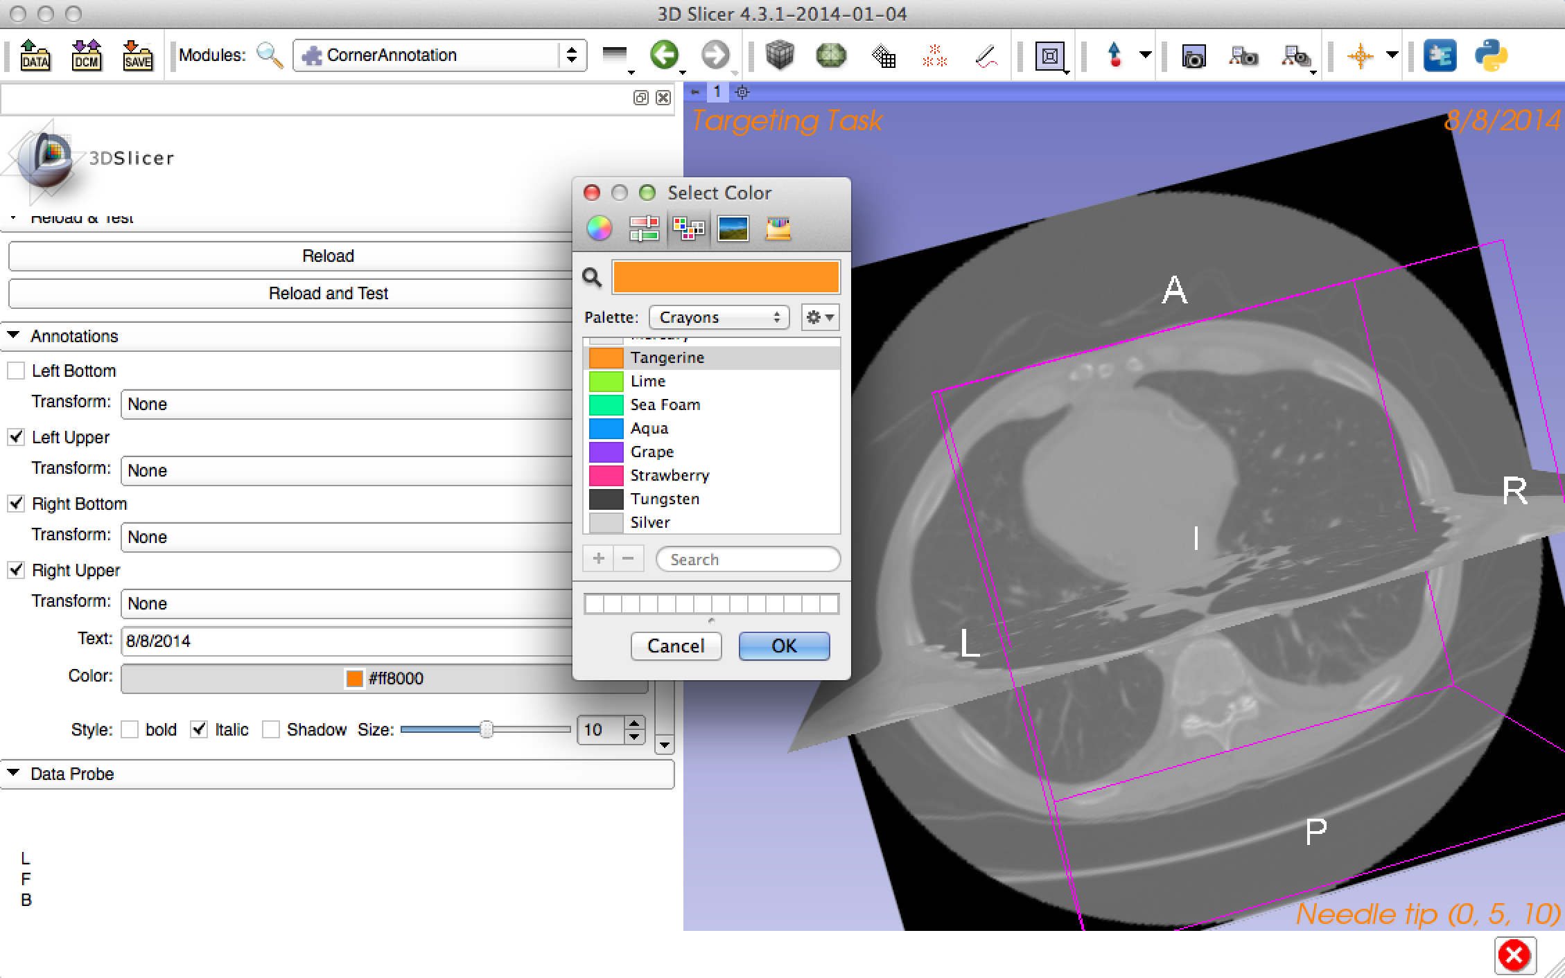Click the DATA load icon
The image size is (1565, 978).
[35, 55]
